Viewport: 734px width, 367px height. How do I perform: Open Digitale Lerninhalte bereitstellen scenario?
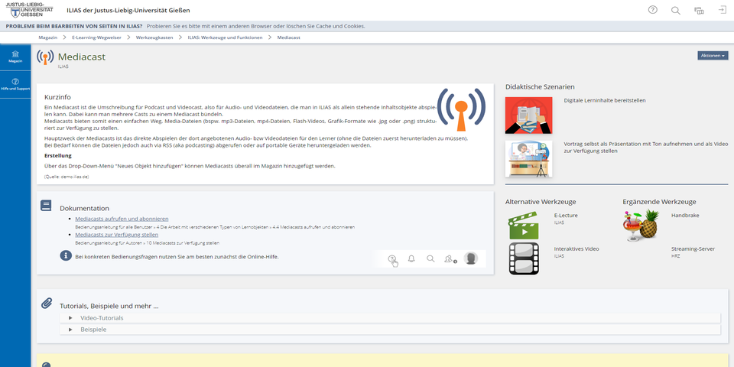click(x=605, y=100)
